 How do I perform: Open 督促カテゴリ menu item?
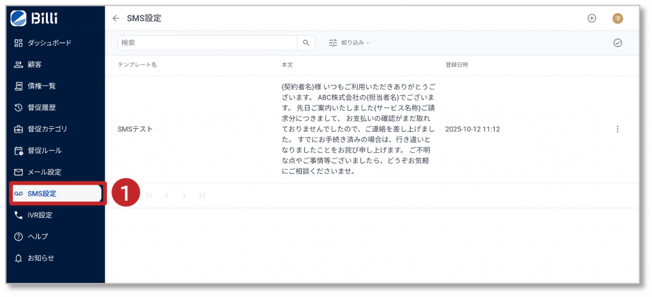pyautogui.click(x=47, y=129)
